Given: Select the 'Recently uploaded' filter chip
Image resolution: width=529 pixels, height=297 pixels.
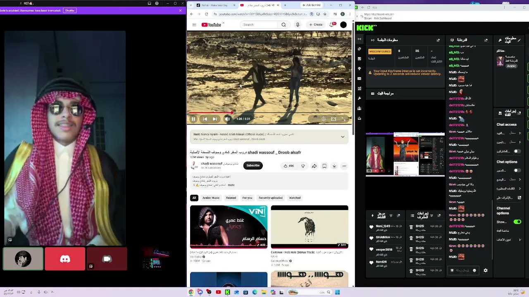Looking at the screenshot, I should pos(271,198).
